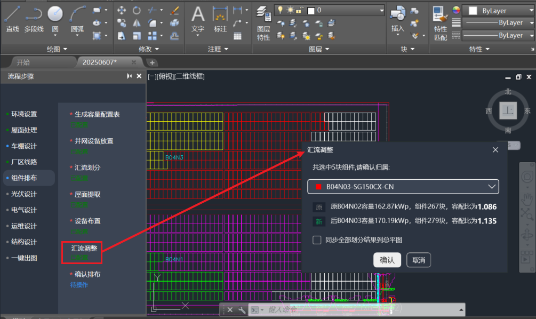The width and height of the screenshot is (536, 319).
Task: Pick the Copy tool in the Modify panel
Action: [122, 23]
